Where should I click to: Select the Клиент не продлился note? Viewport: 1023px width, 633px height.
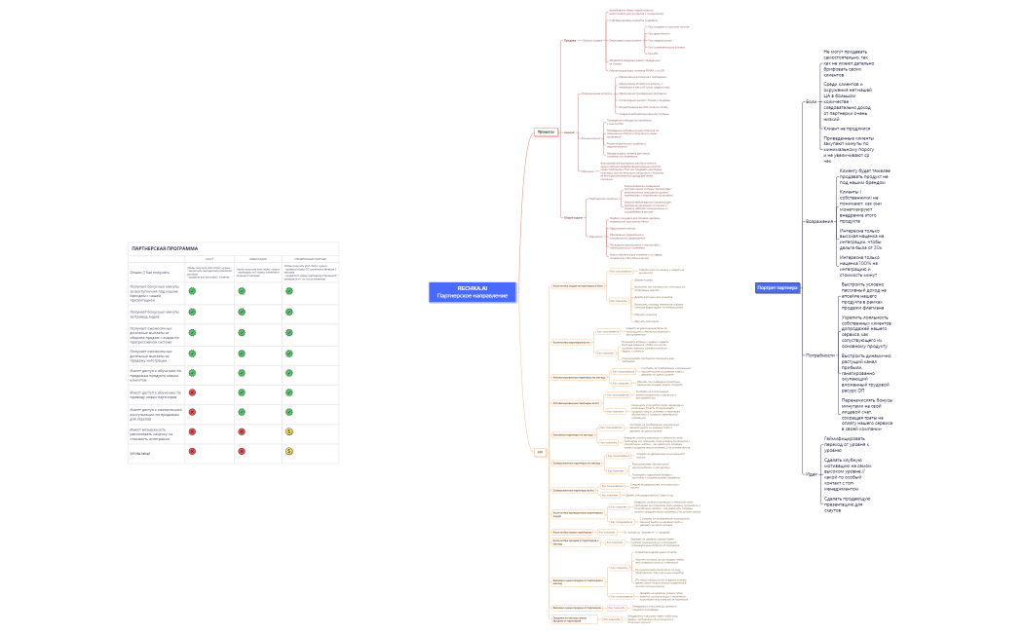pos(847,128)
